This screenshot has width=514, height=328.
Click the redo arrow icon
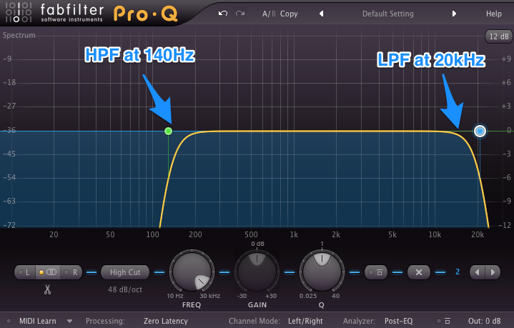coord(240,14)
